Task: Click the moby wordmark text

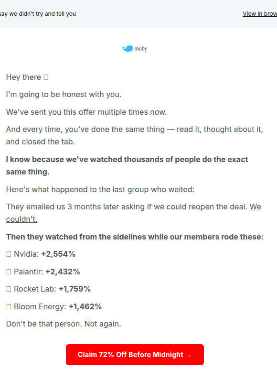Action: pyautogui.click(x=141, y=49)
